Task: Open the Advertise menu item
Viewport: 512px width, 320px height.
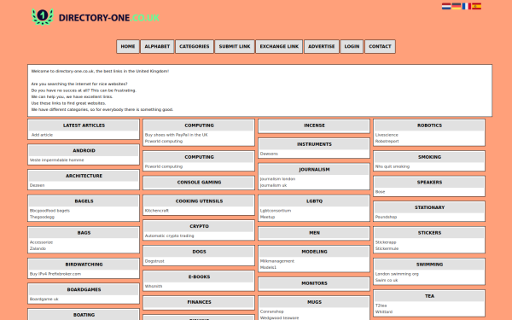Action: 322,46
